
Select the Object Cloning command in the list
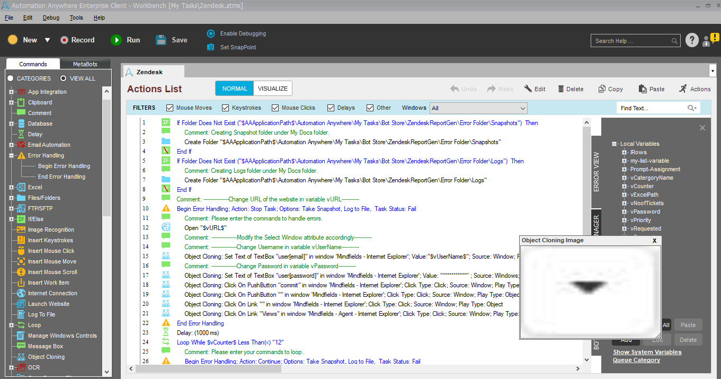[46, 357]
